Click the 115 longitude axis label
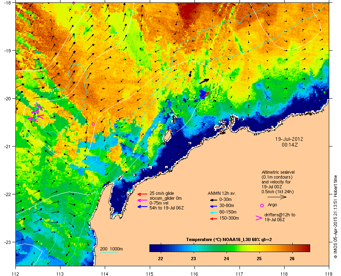Screen dimensions: 341x276 [150, 274]
